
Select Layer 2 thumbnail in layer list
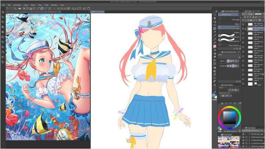tap(250, 61)
